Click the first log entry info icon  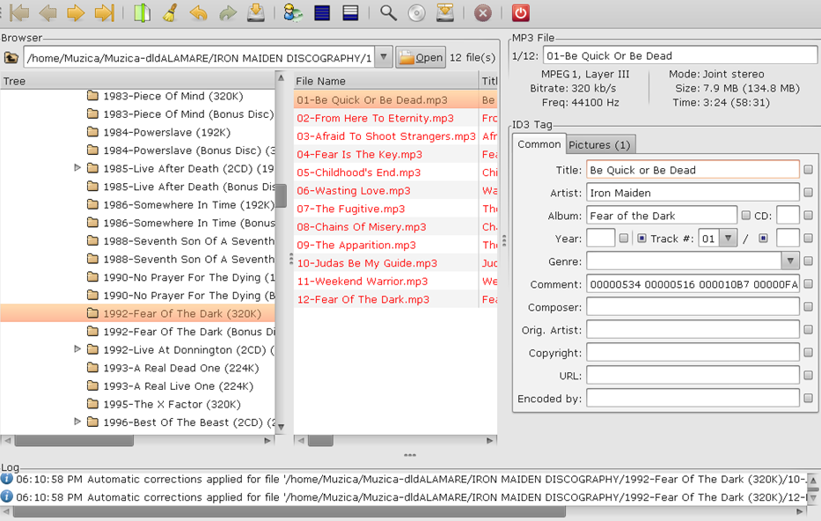(x=7, y=479)
